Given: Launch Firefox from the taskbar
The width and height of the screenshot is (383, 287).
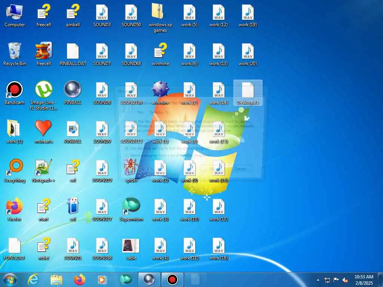Looking at the screenshot, I should (x=80, y=280).
